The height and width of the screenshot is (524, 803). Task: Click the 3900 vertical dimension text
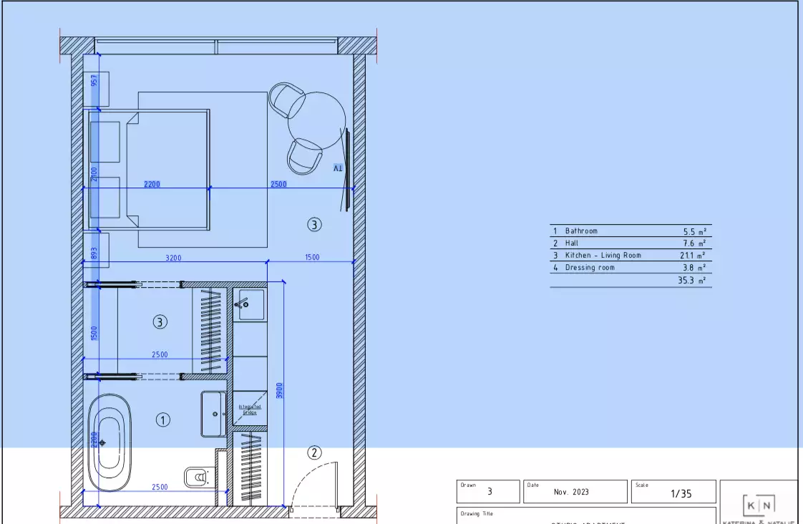279,391
